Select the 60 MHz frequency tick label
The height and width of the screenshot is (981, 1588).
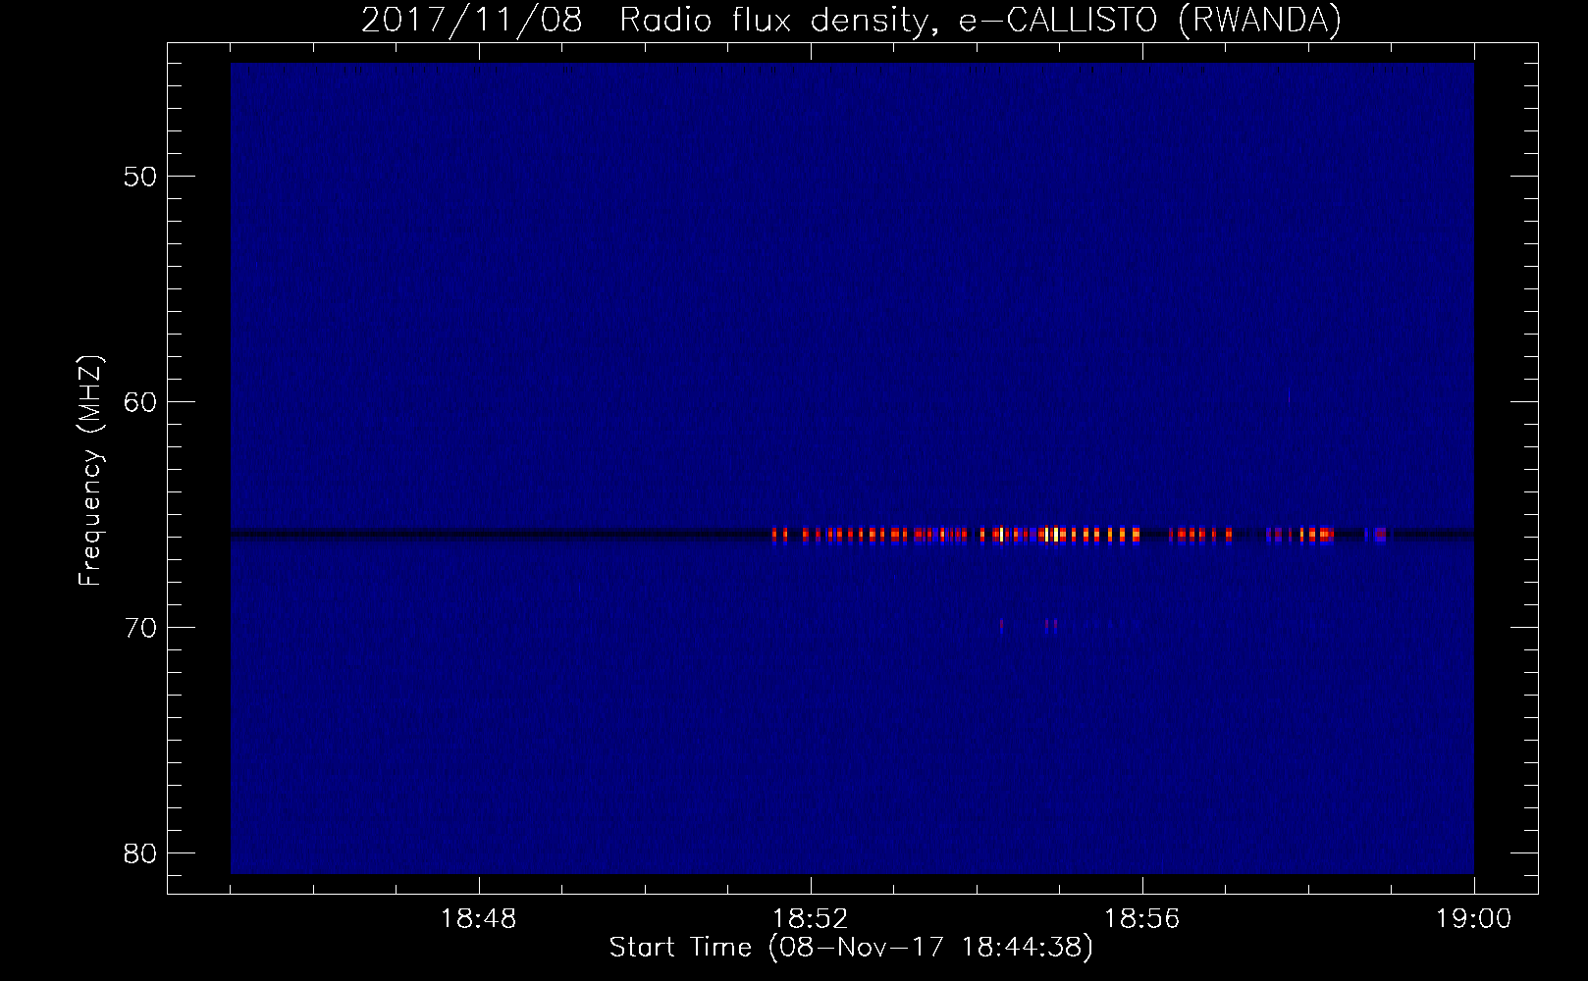point(141,401)
